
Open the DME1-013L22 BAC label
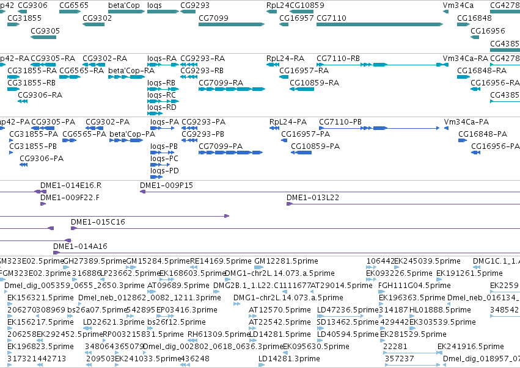coord(313,198)
